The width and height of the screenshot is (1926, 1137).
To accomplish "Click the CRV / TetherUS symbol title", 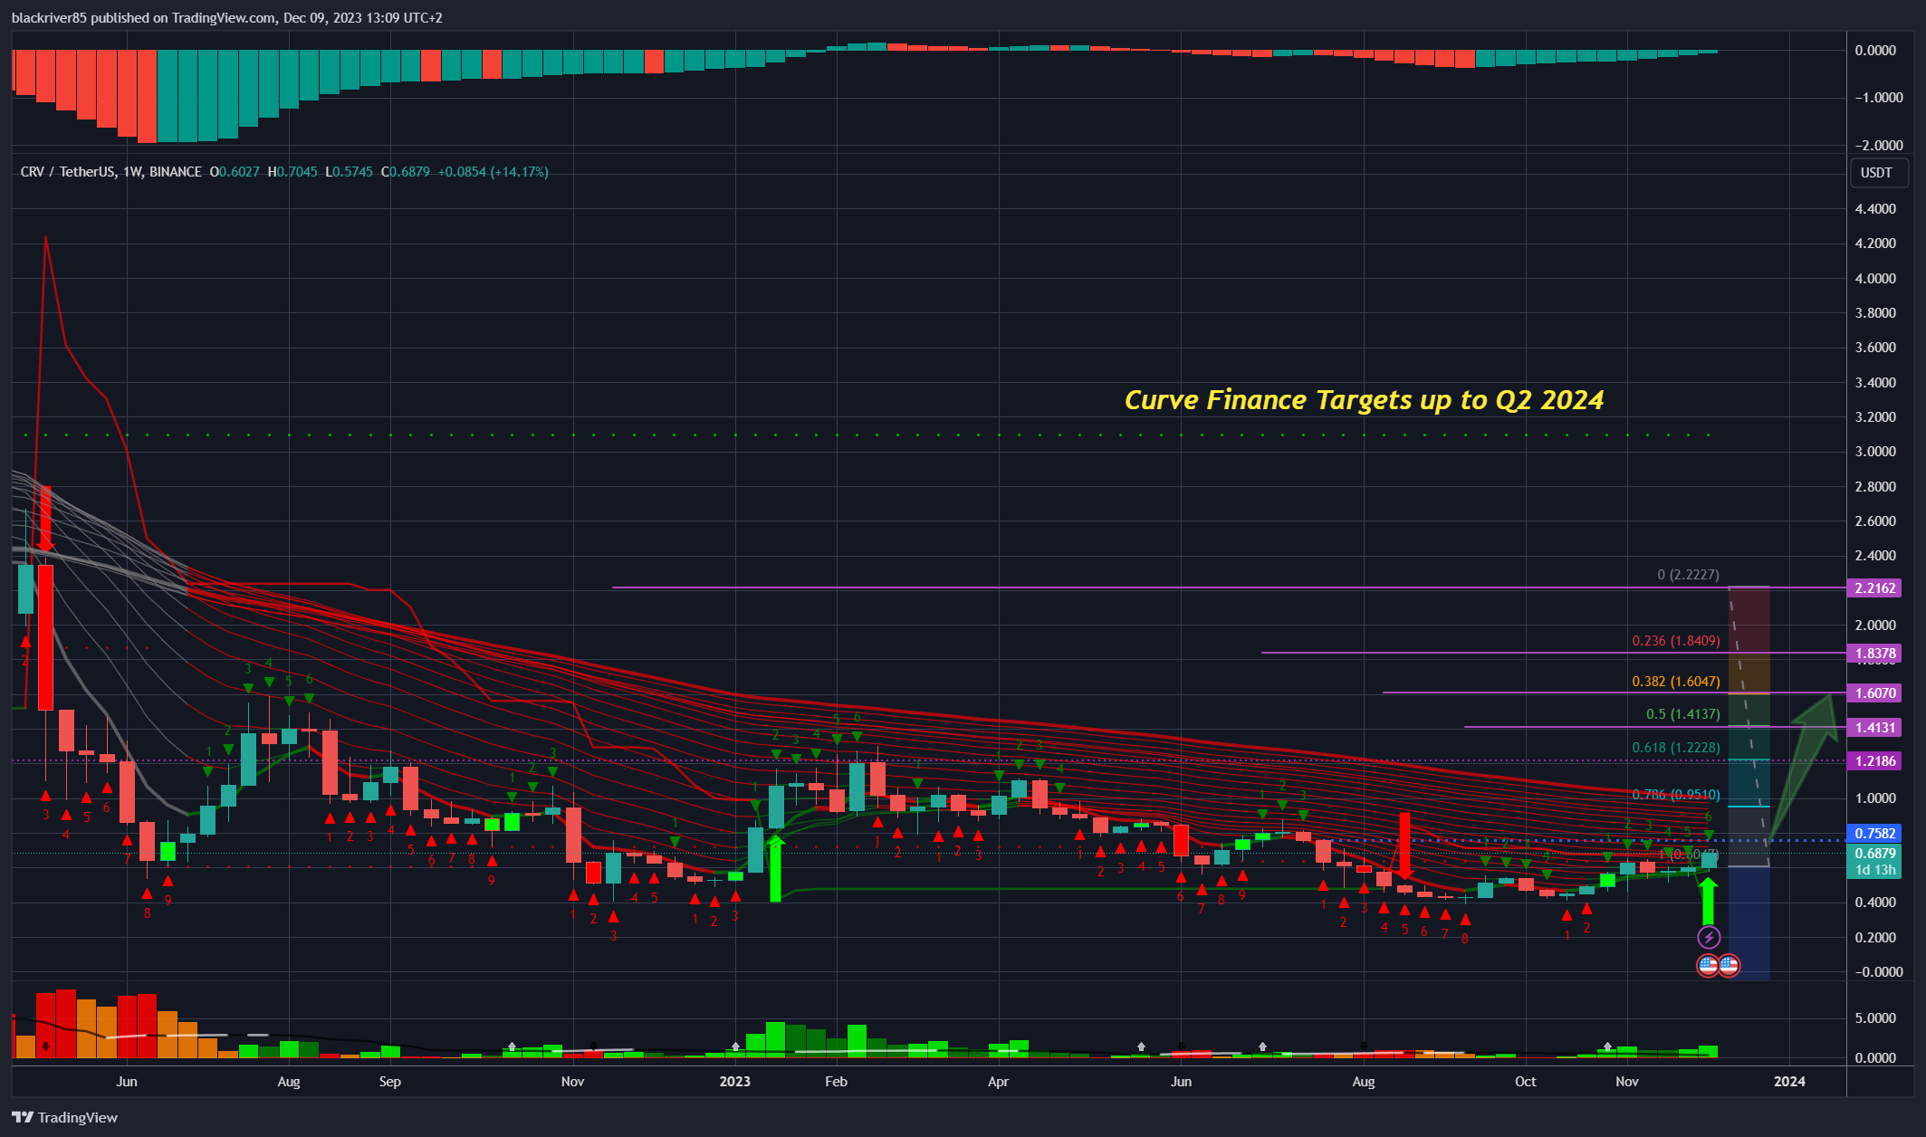I will [110, 172].
